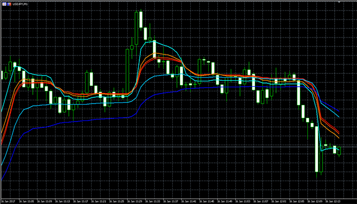Select the USDJPY,M1 chart title label
This screenshot has height=204, width=357.
pyautogui.click(x=20, y=4)
